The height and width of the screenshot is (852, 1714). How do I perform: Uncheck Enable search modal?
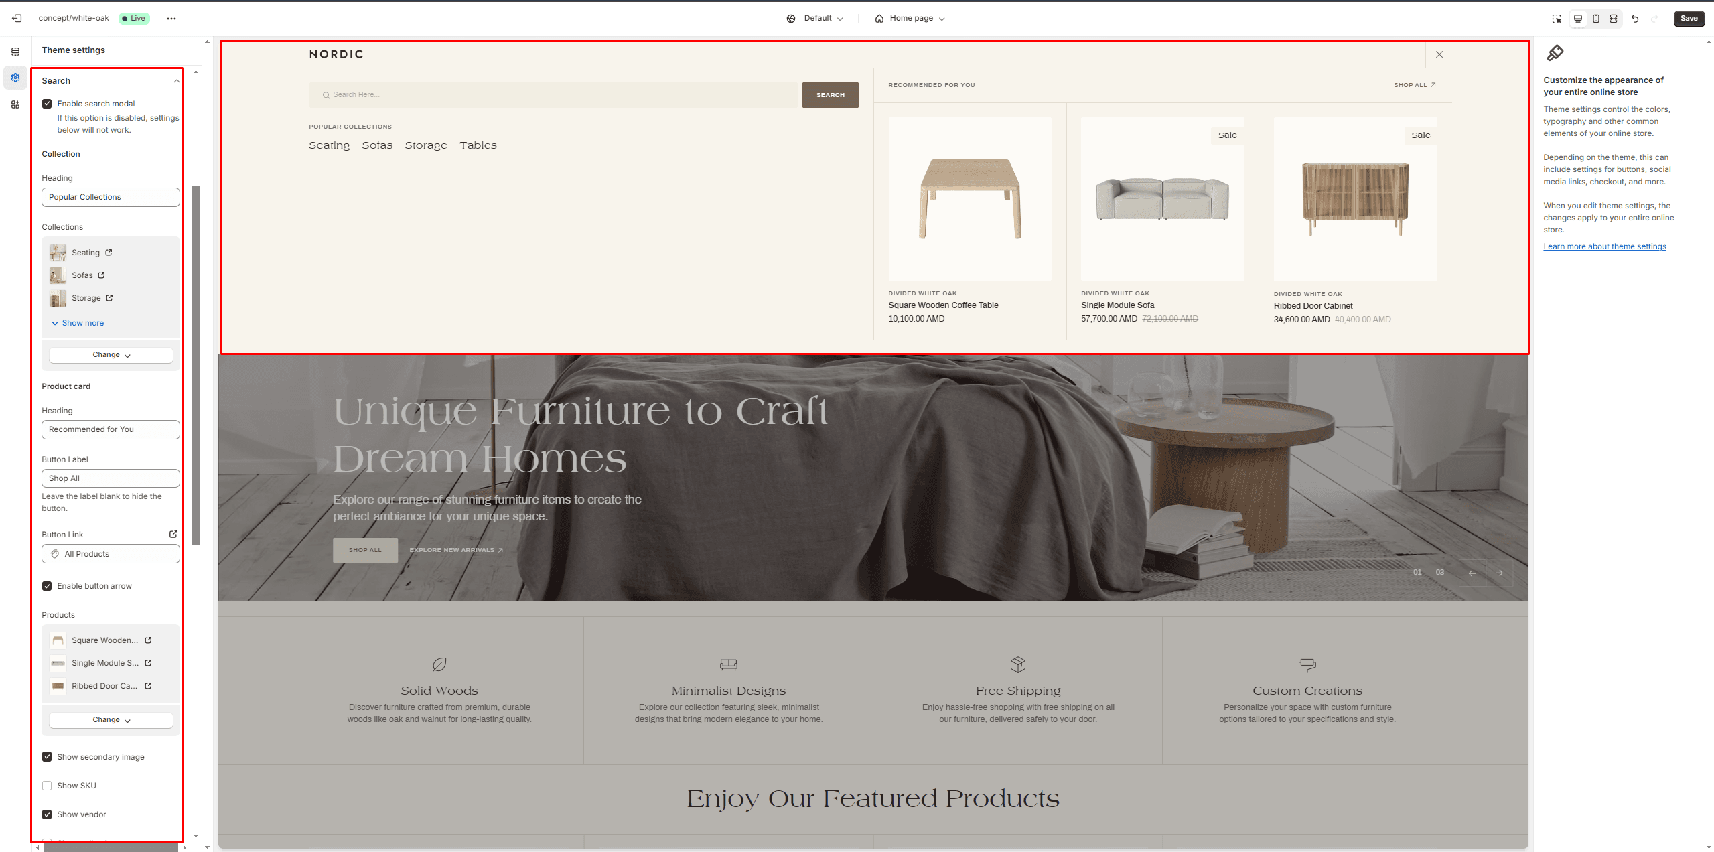(x=47, y=104)
